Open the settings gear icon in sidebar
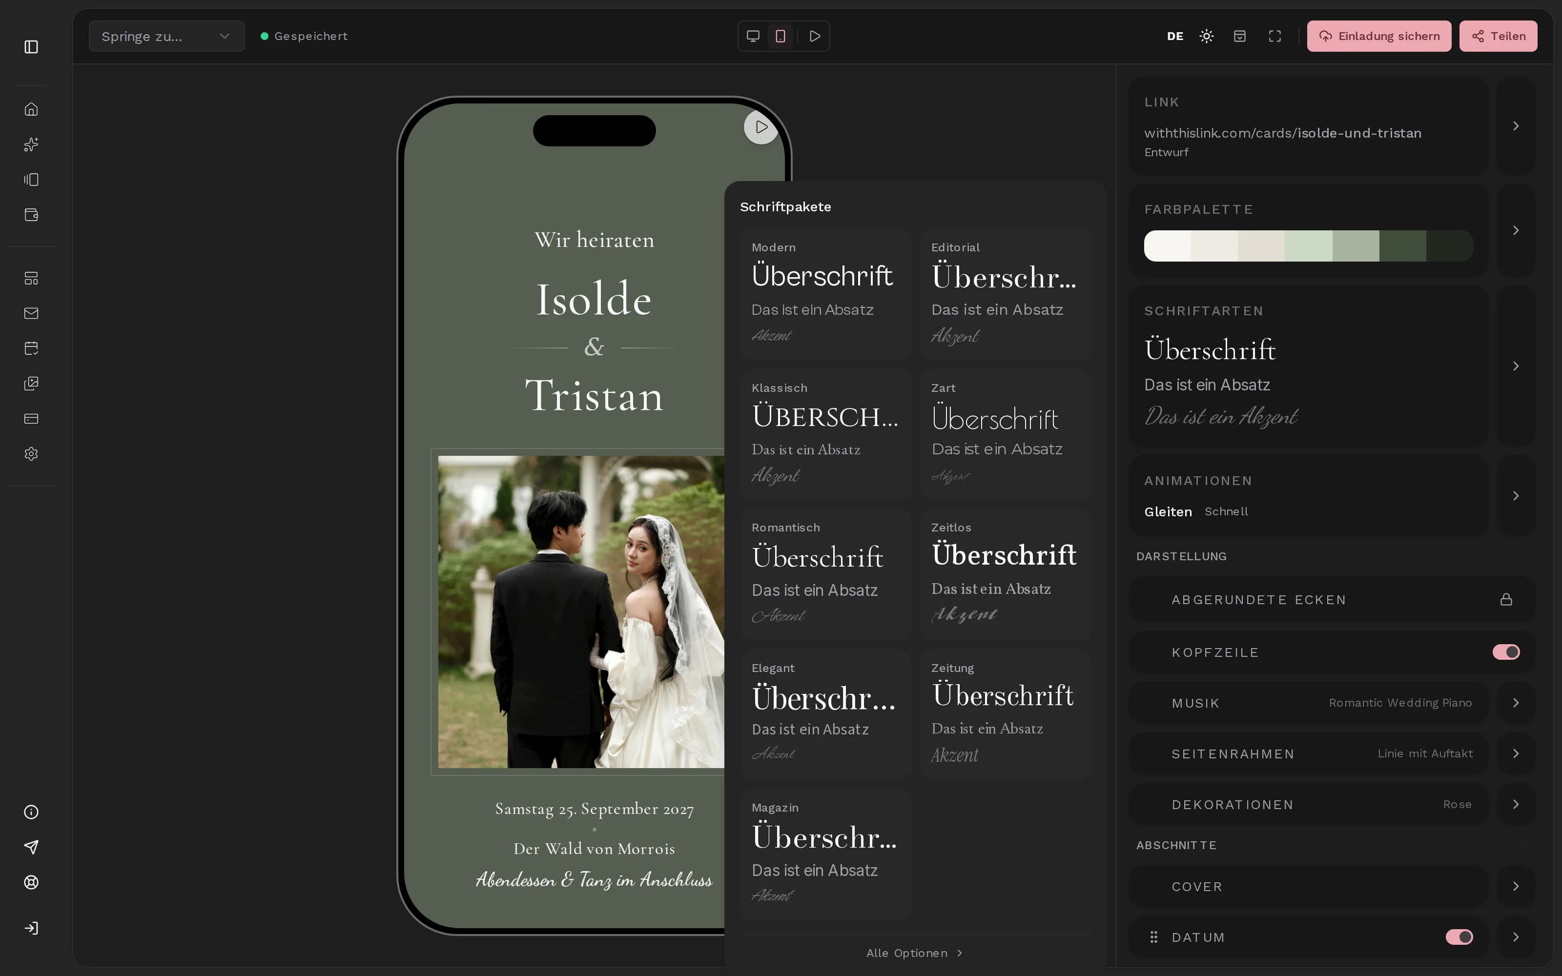The height and width of the screenshot is (976, 1562). [31, 454]
